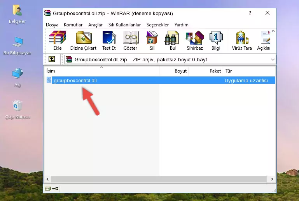The width and height of the screenshot is (299, 201).
Task: Click the horizontal scrollbar track
Action: tap(159, 179)
